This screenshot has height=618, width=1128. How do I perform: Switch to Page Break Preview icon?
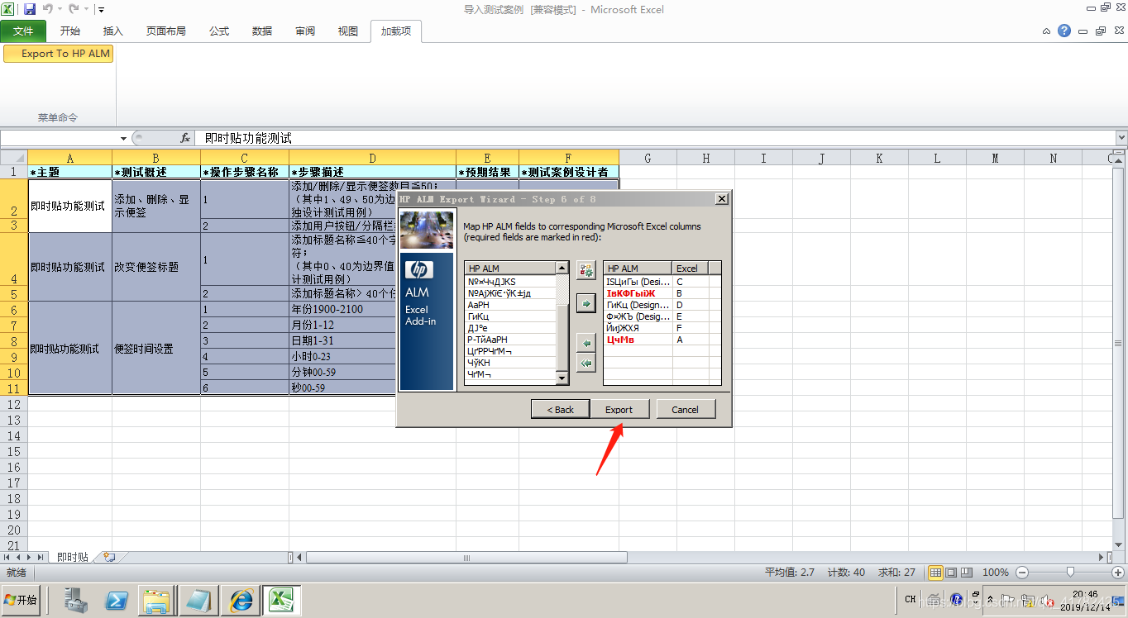point(966,573)
